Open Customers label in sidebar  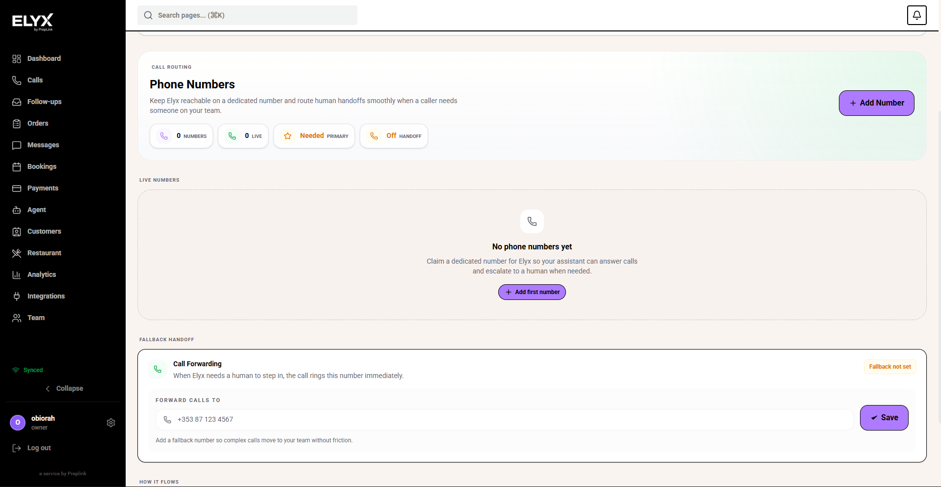click(x=44, y=231)
